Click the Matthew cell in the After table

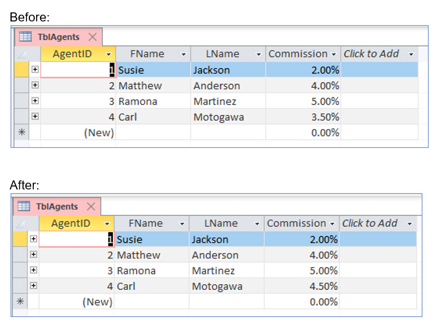click(x=151, y=255)
